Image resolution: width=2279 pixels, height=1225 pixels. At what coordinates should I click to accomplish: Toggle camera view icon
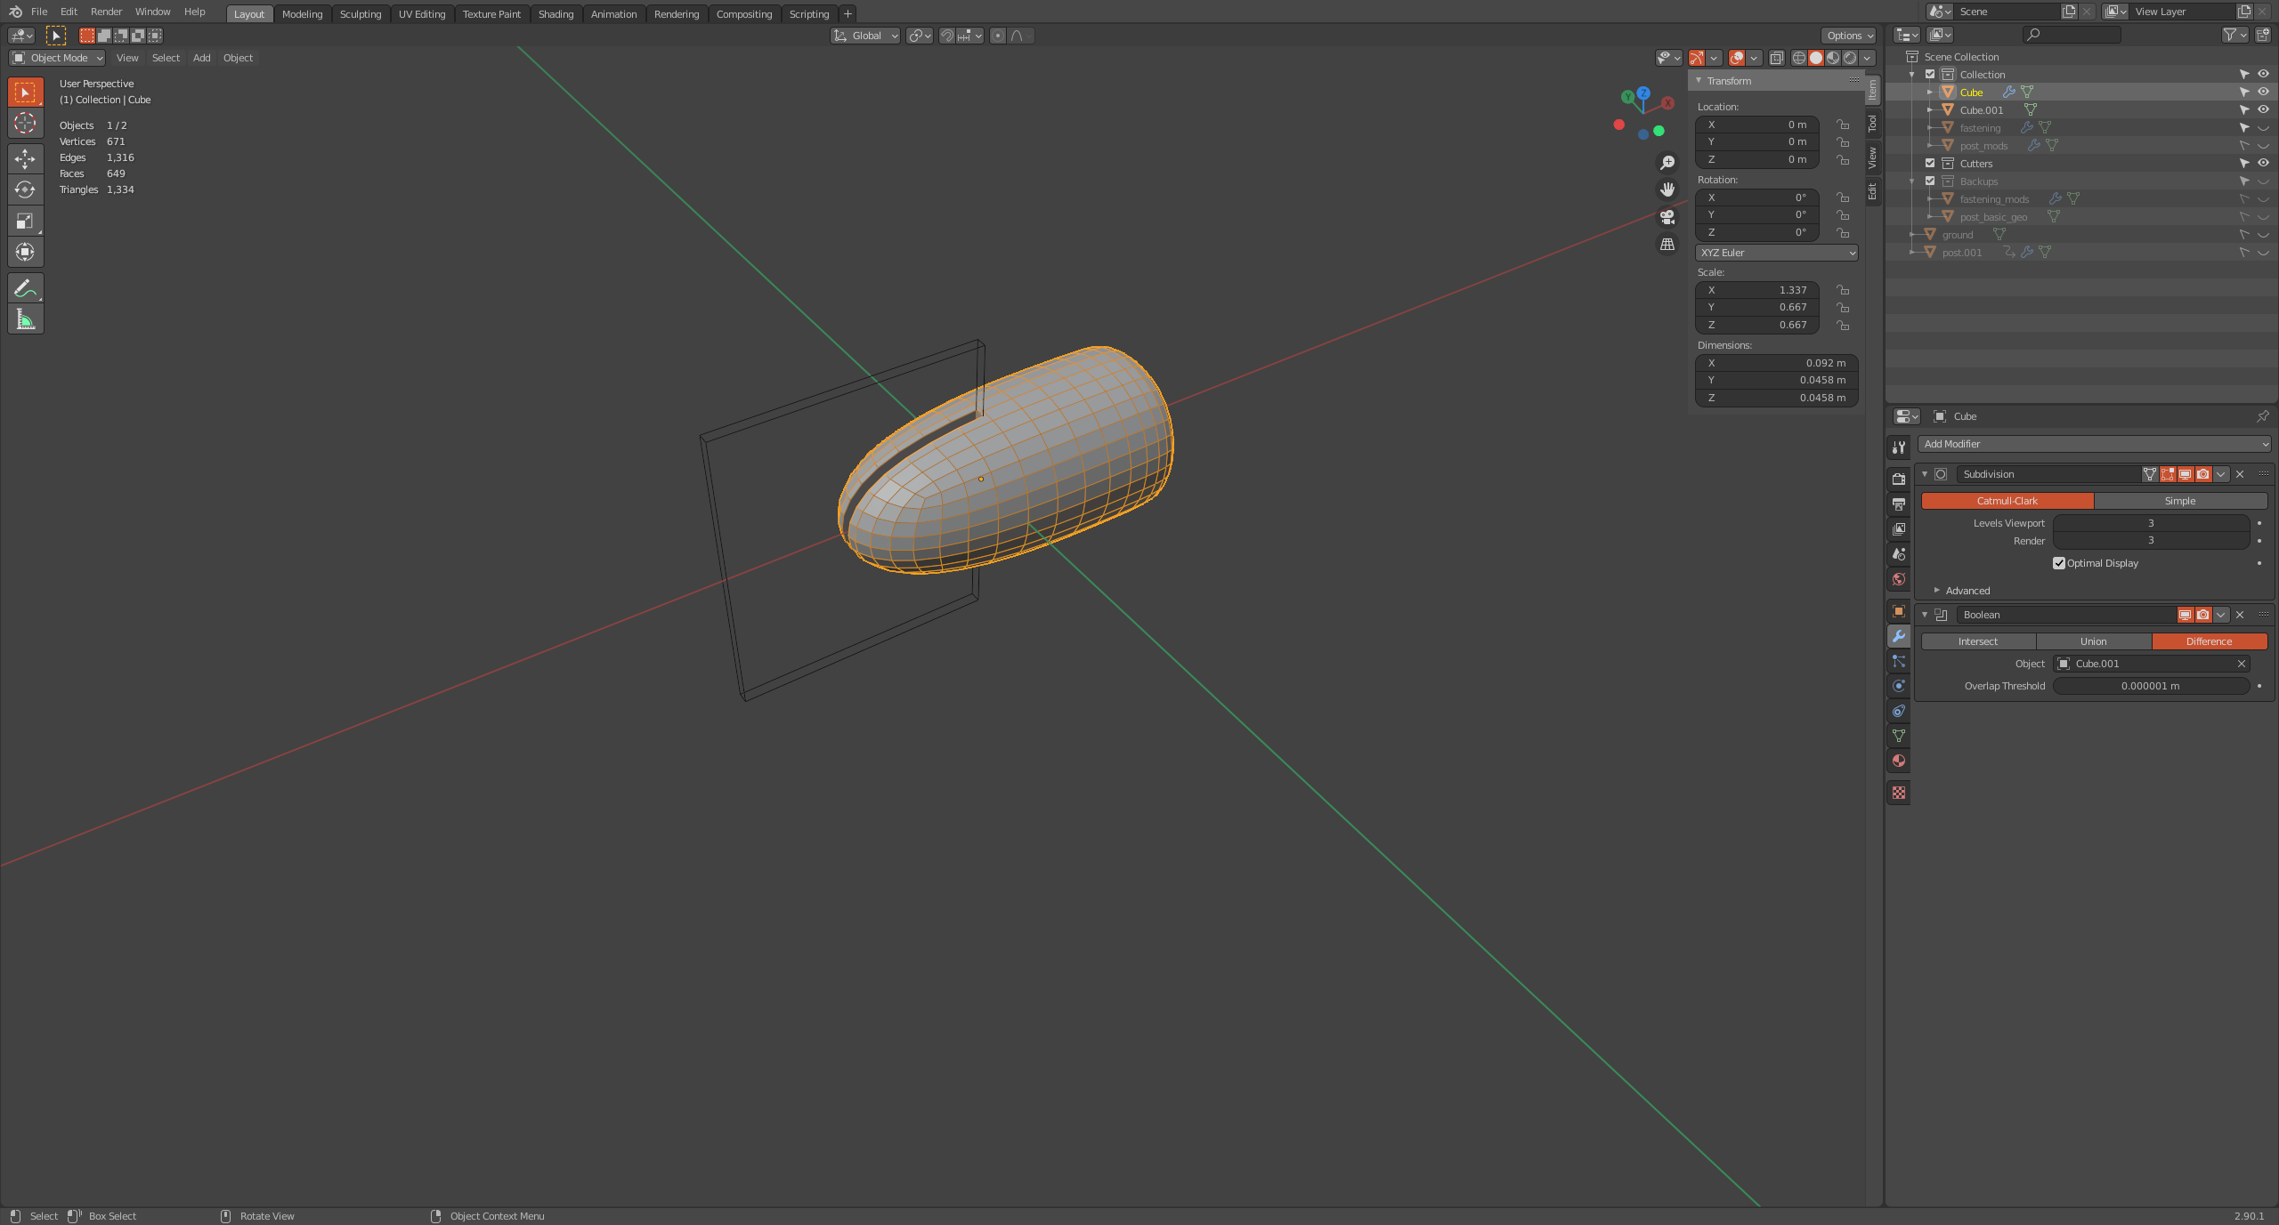(x=1667, y=217)
